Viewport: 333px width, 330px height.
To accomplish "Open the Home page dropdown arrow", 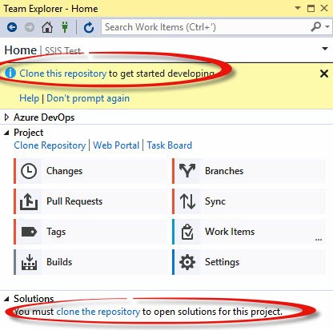I will 325,49.
